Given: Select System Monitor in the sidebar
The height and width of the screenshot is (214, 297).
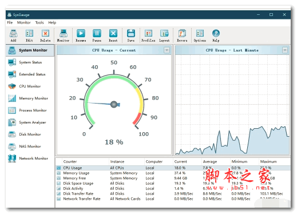Looking at the screenshot, I should pyautogui.click(x=30, y=50).
